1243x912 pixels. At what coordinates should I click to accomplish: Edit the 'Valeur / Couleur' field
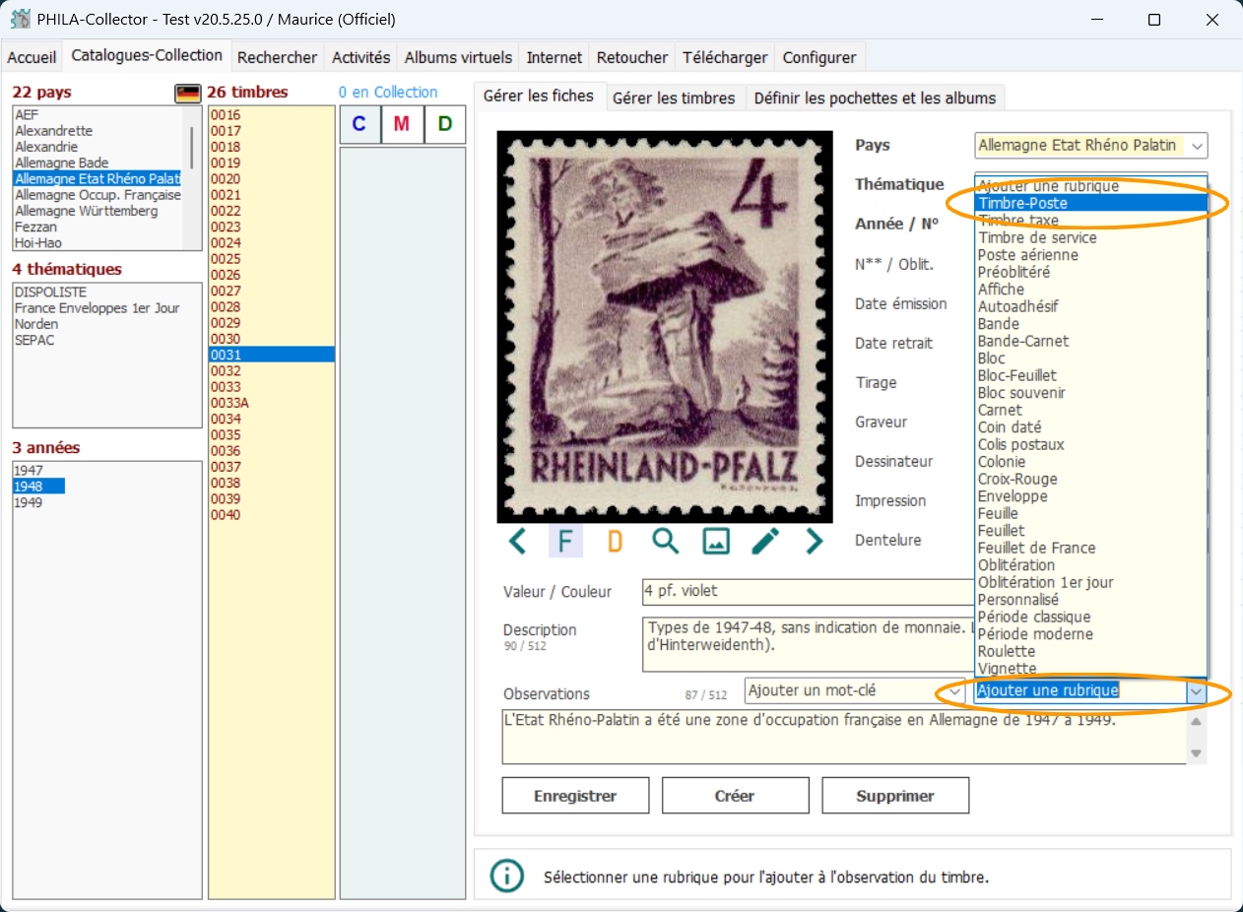point(808,591)
